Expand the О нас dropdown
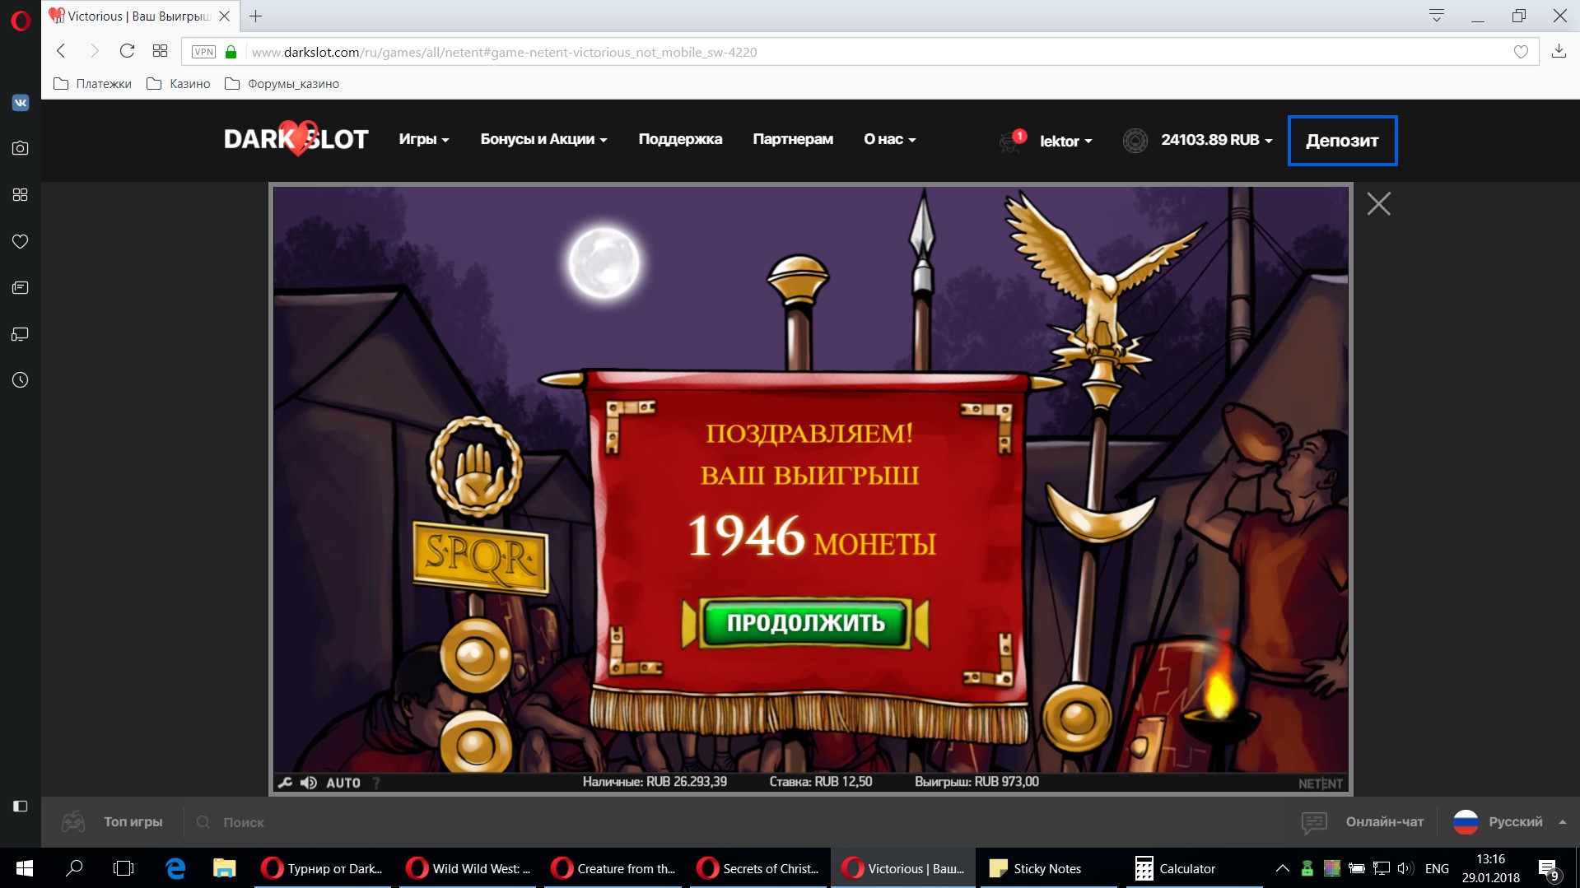The height and width of the screenshot is (888, 1580). coord(889,140)
